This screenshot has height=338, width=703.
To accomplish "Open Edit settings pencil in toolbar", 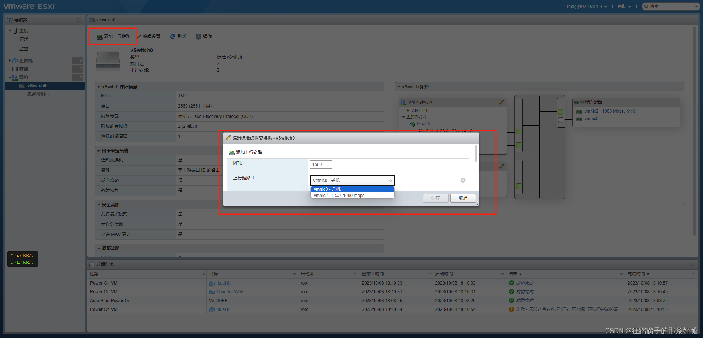I will coord(139,37).
